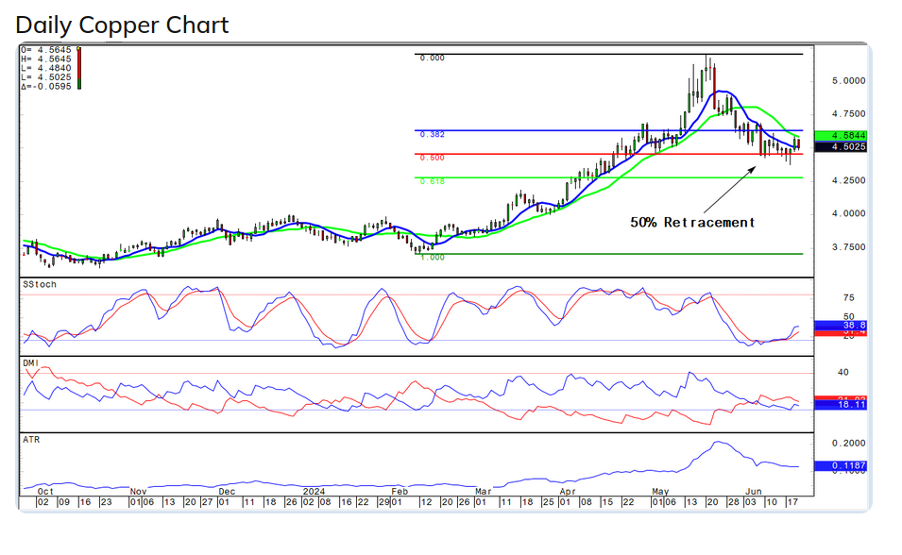
Task: Click the "4.0000" price axis label
Action: tap(848, 214)
